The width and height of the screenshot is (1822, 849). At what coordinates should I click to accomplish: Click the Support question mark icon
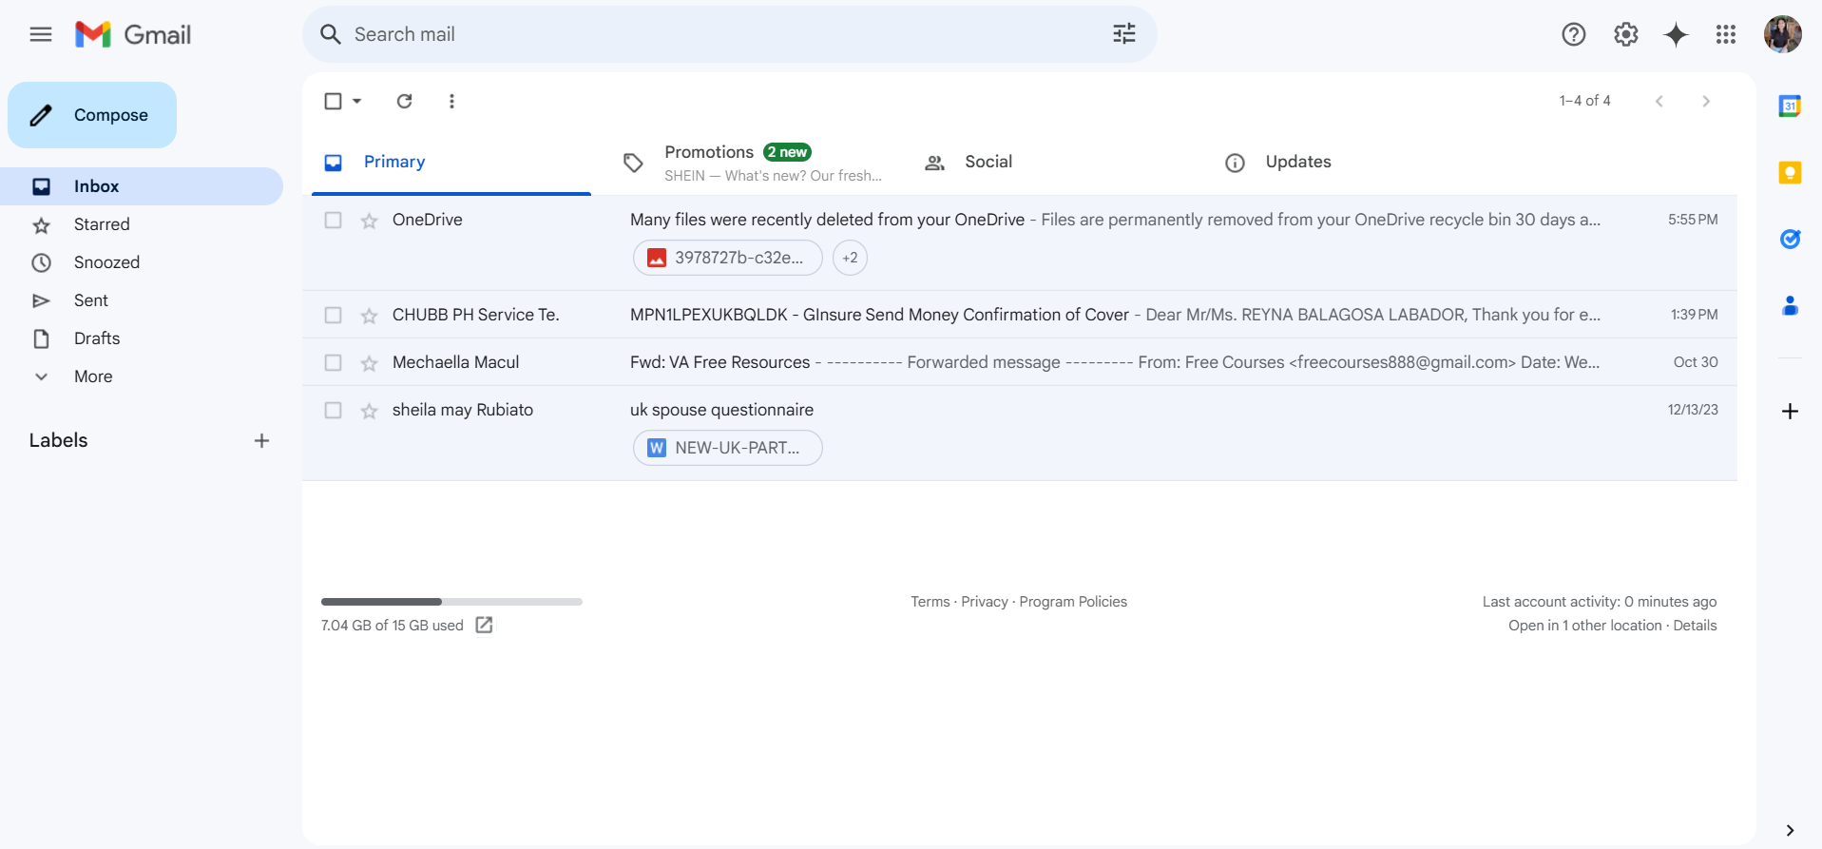[1573, 35]
